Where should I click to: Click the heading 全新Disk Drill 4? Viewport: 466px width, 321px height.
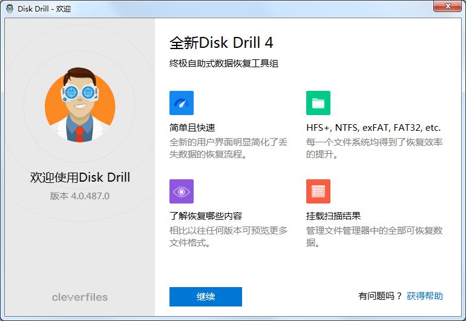coord(221,43)
